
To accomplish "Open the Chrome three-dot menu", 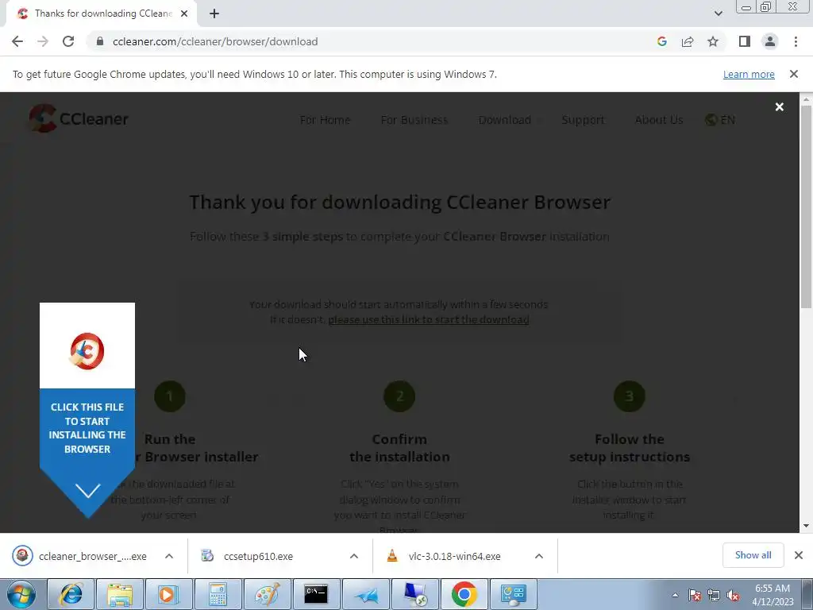I will (796, 41).
